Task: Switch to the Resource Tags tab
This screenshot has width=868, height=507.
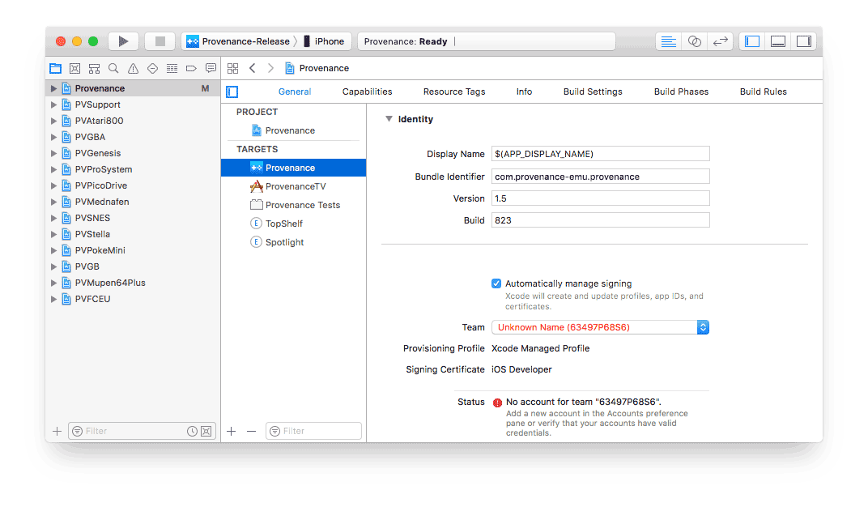Action: pos(454,92)
